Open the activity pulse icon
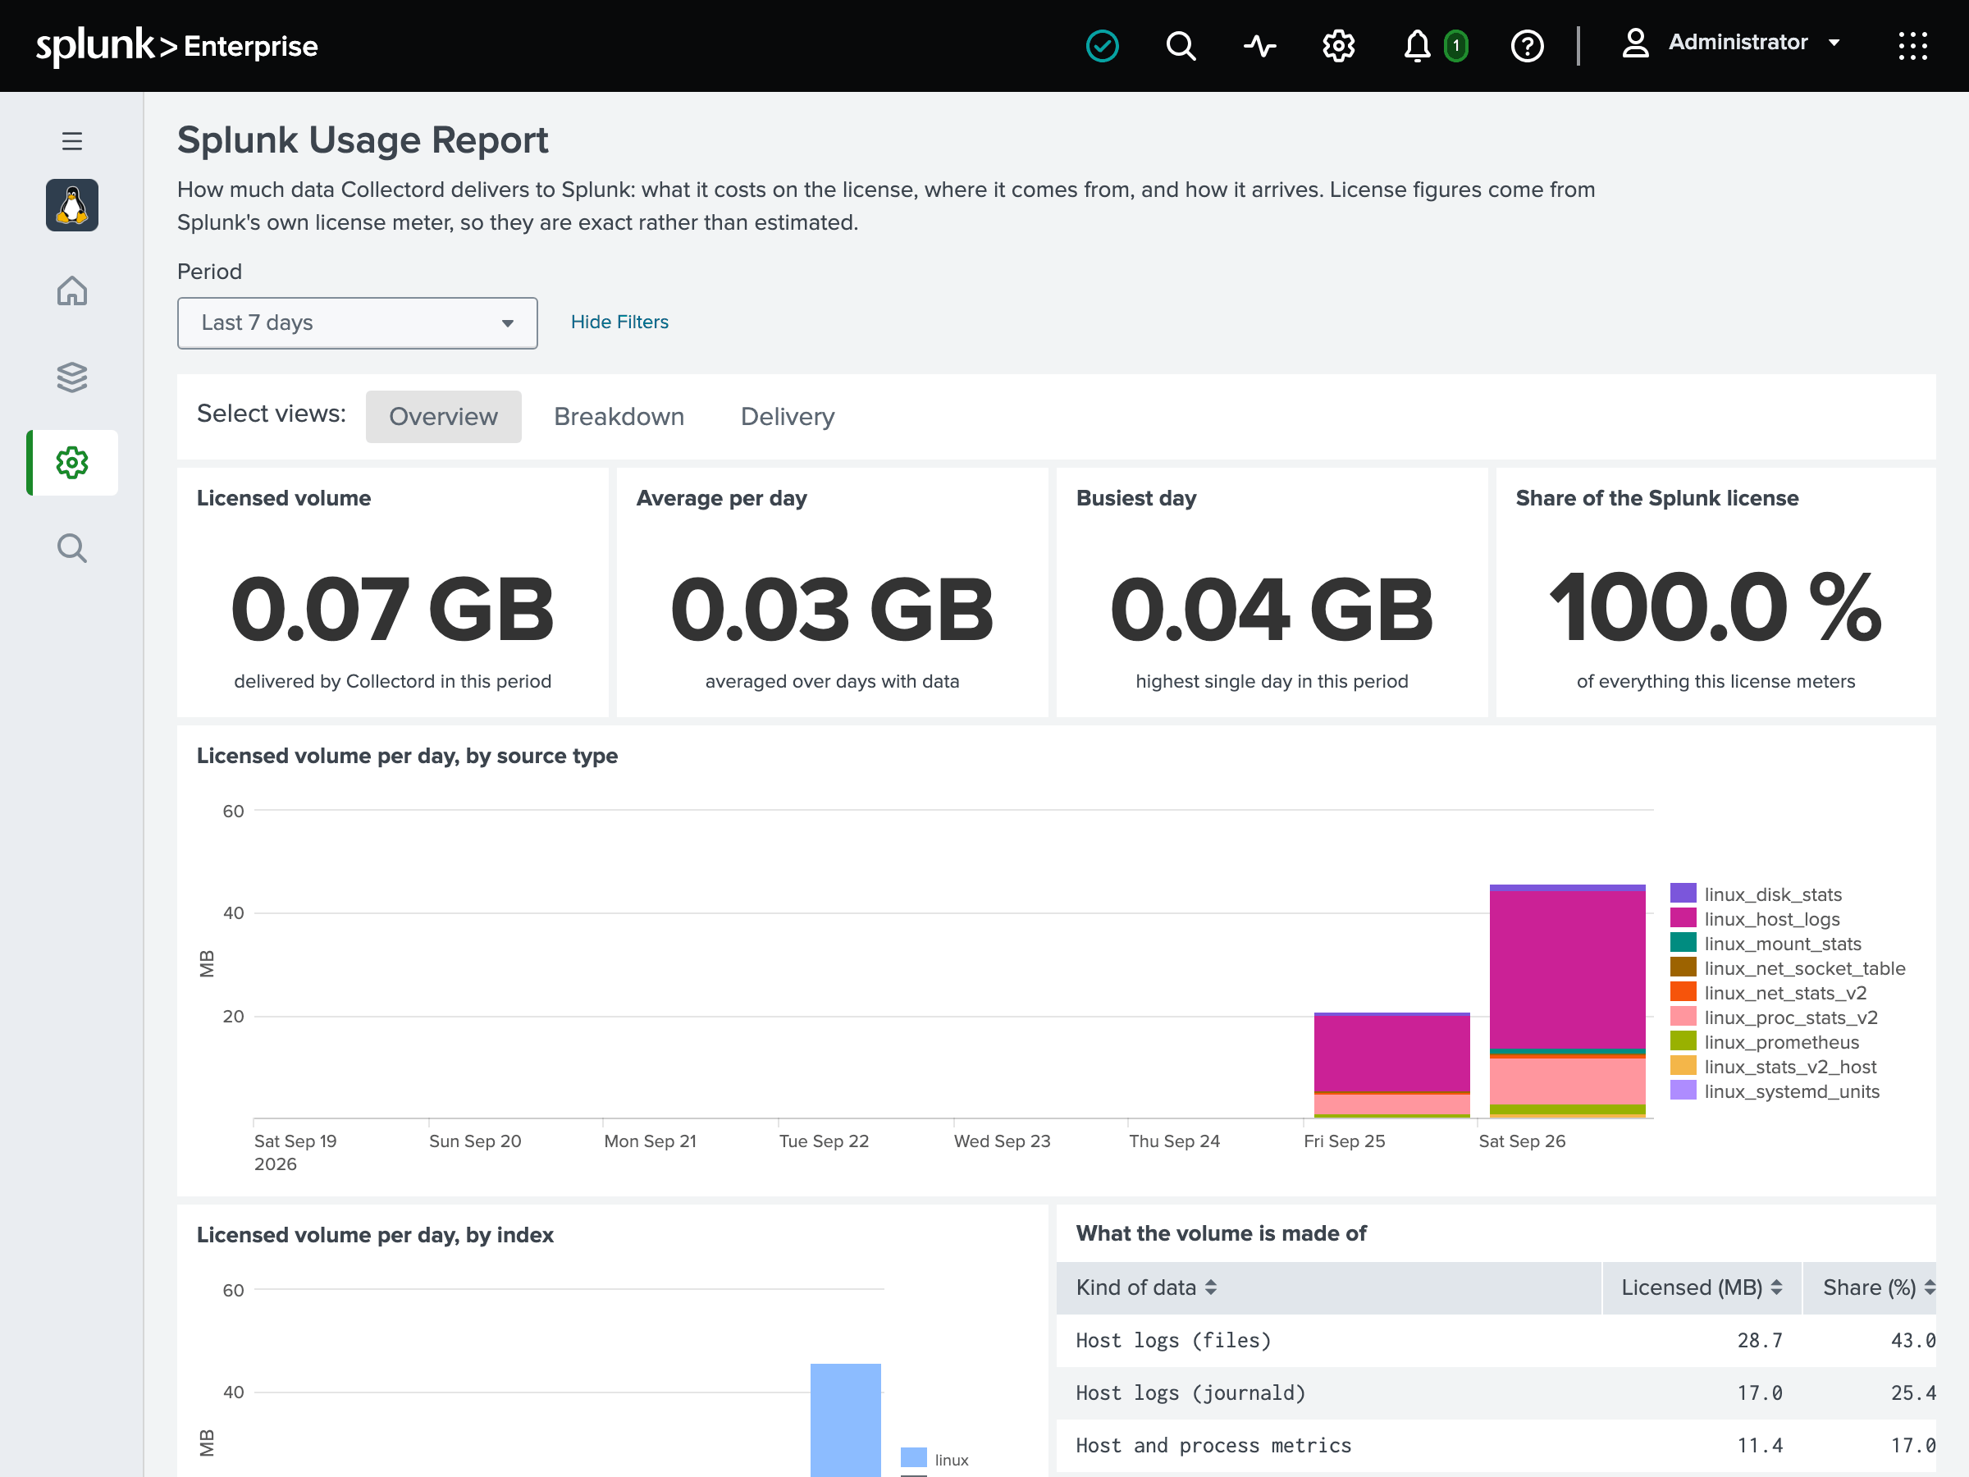The height and width of the screenshot is (1477, 1969). point(1259,45)
